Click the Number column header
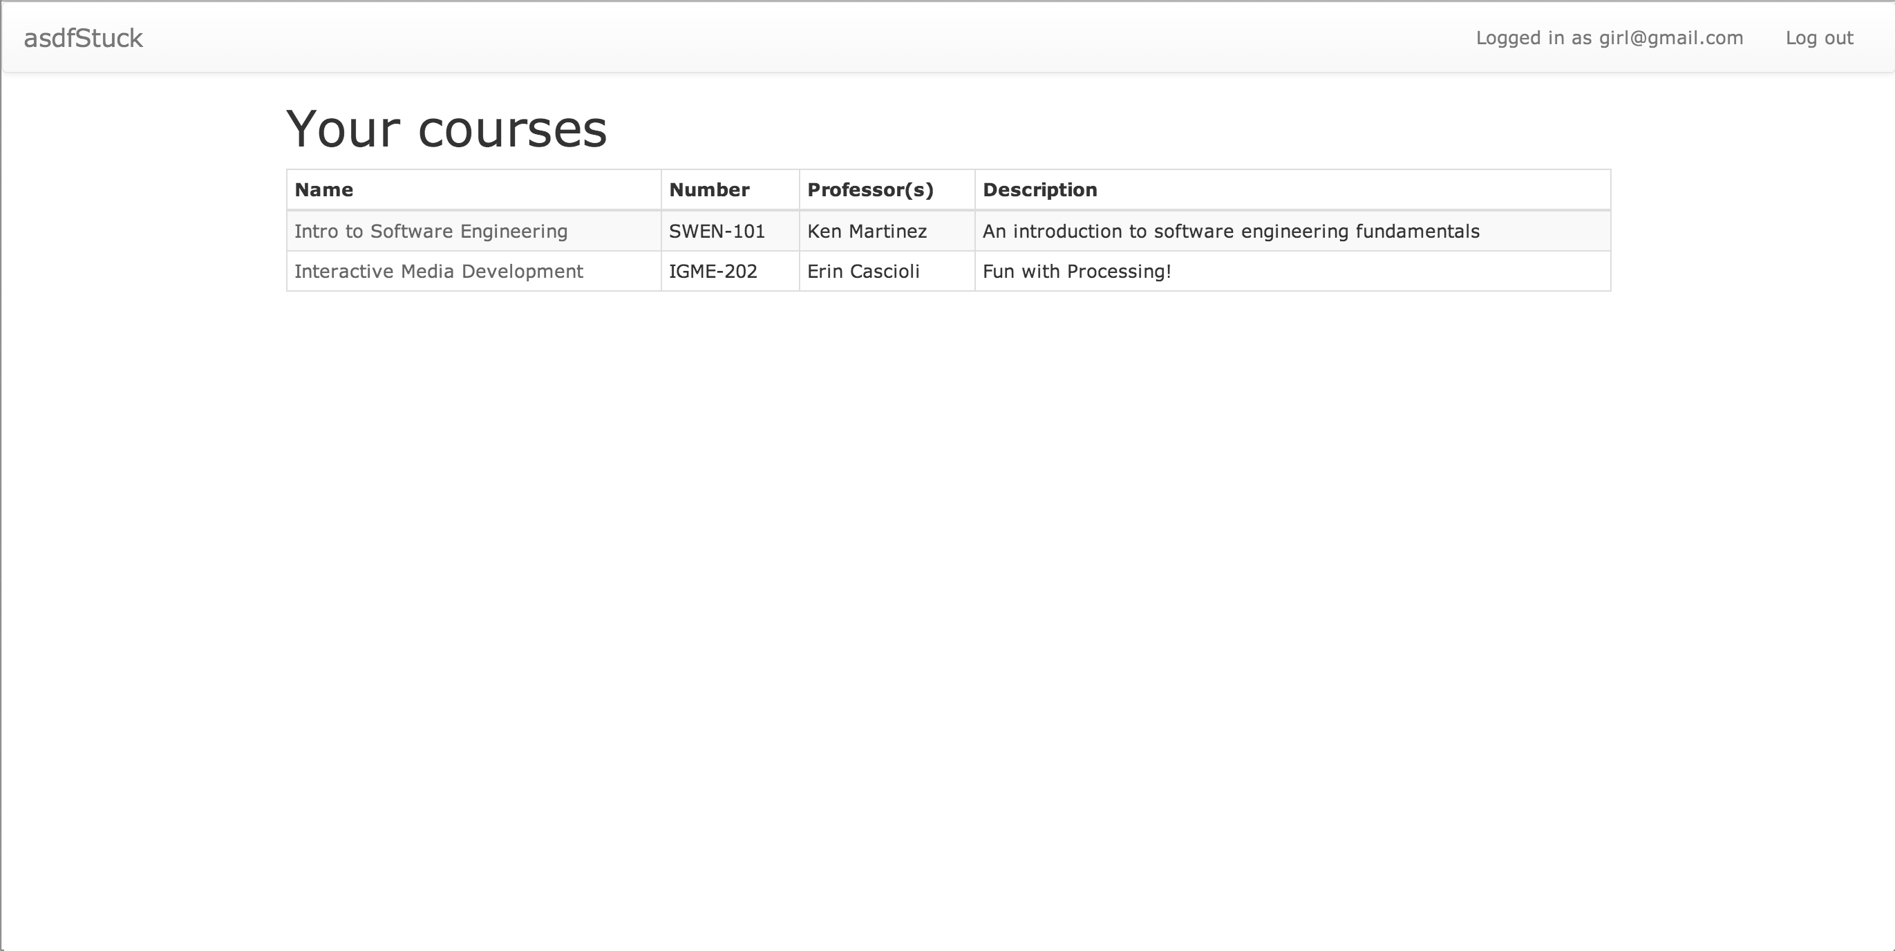 [708, 190]
